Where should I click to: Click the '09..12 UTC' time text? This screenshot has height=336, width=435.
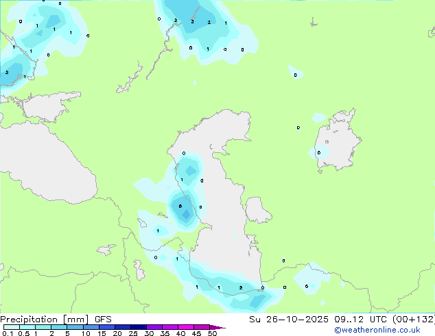pos(361,320)
